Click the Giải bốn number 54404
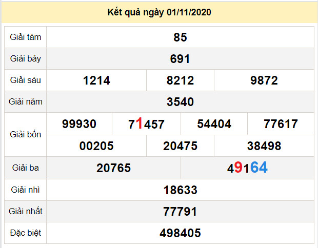The height and width of the screenshot is (248, 318). (x=214, y=124)
